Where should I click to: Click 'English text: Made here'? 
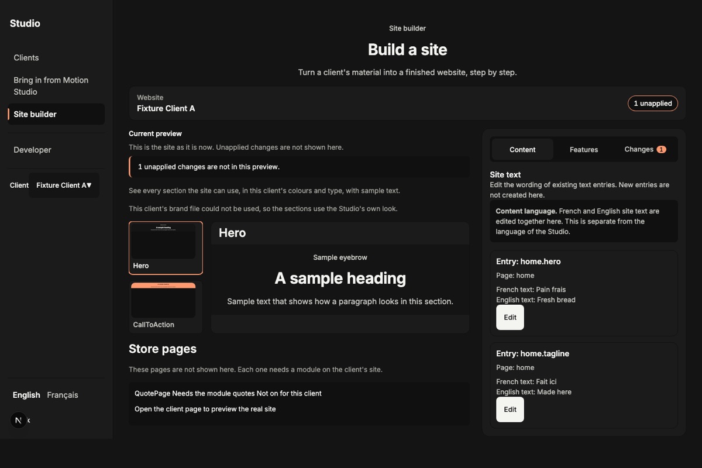point(534,392)
